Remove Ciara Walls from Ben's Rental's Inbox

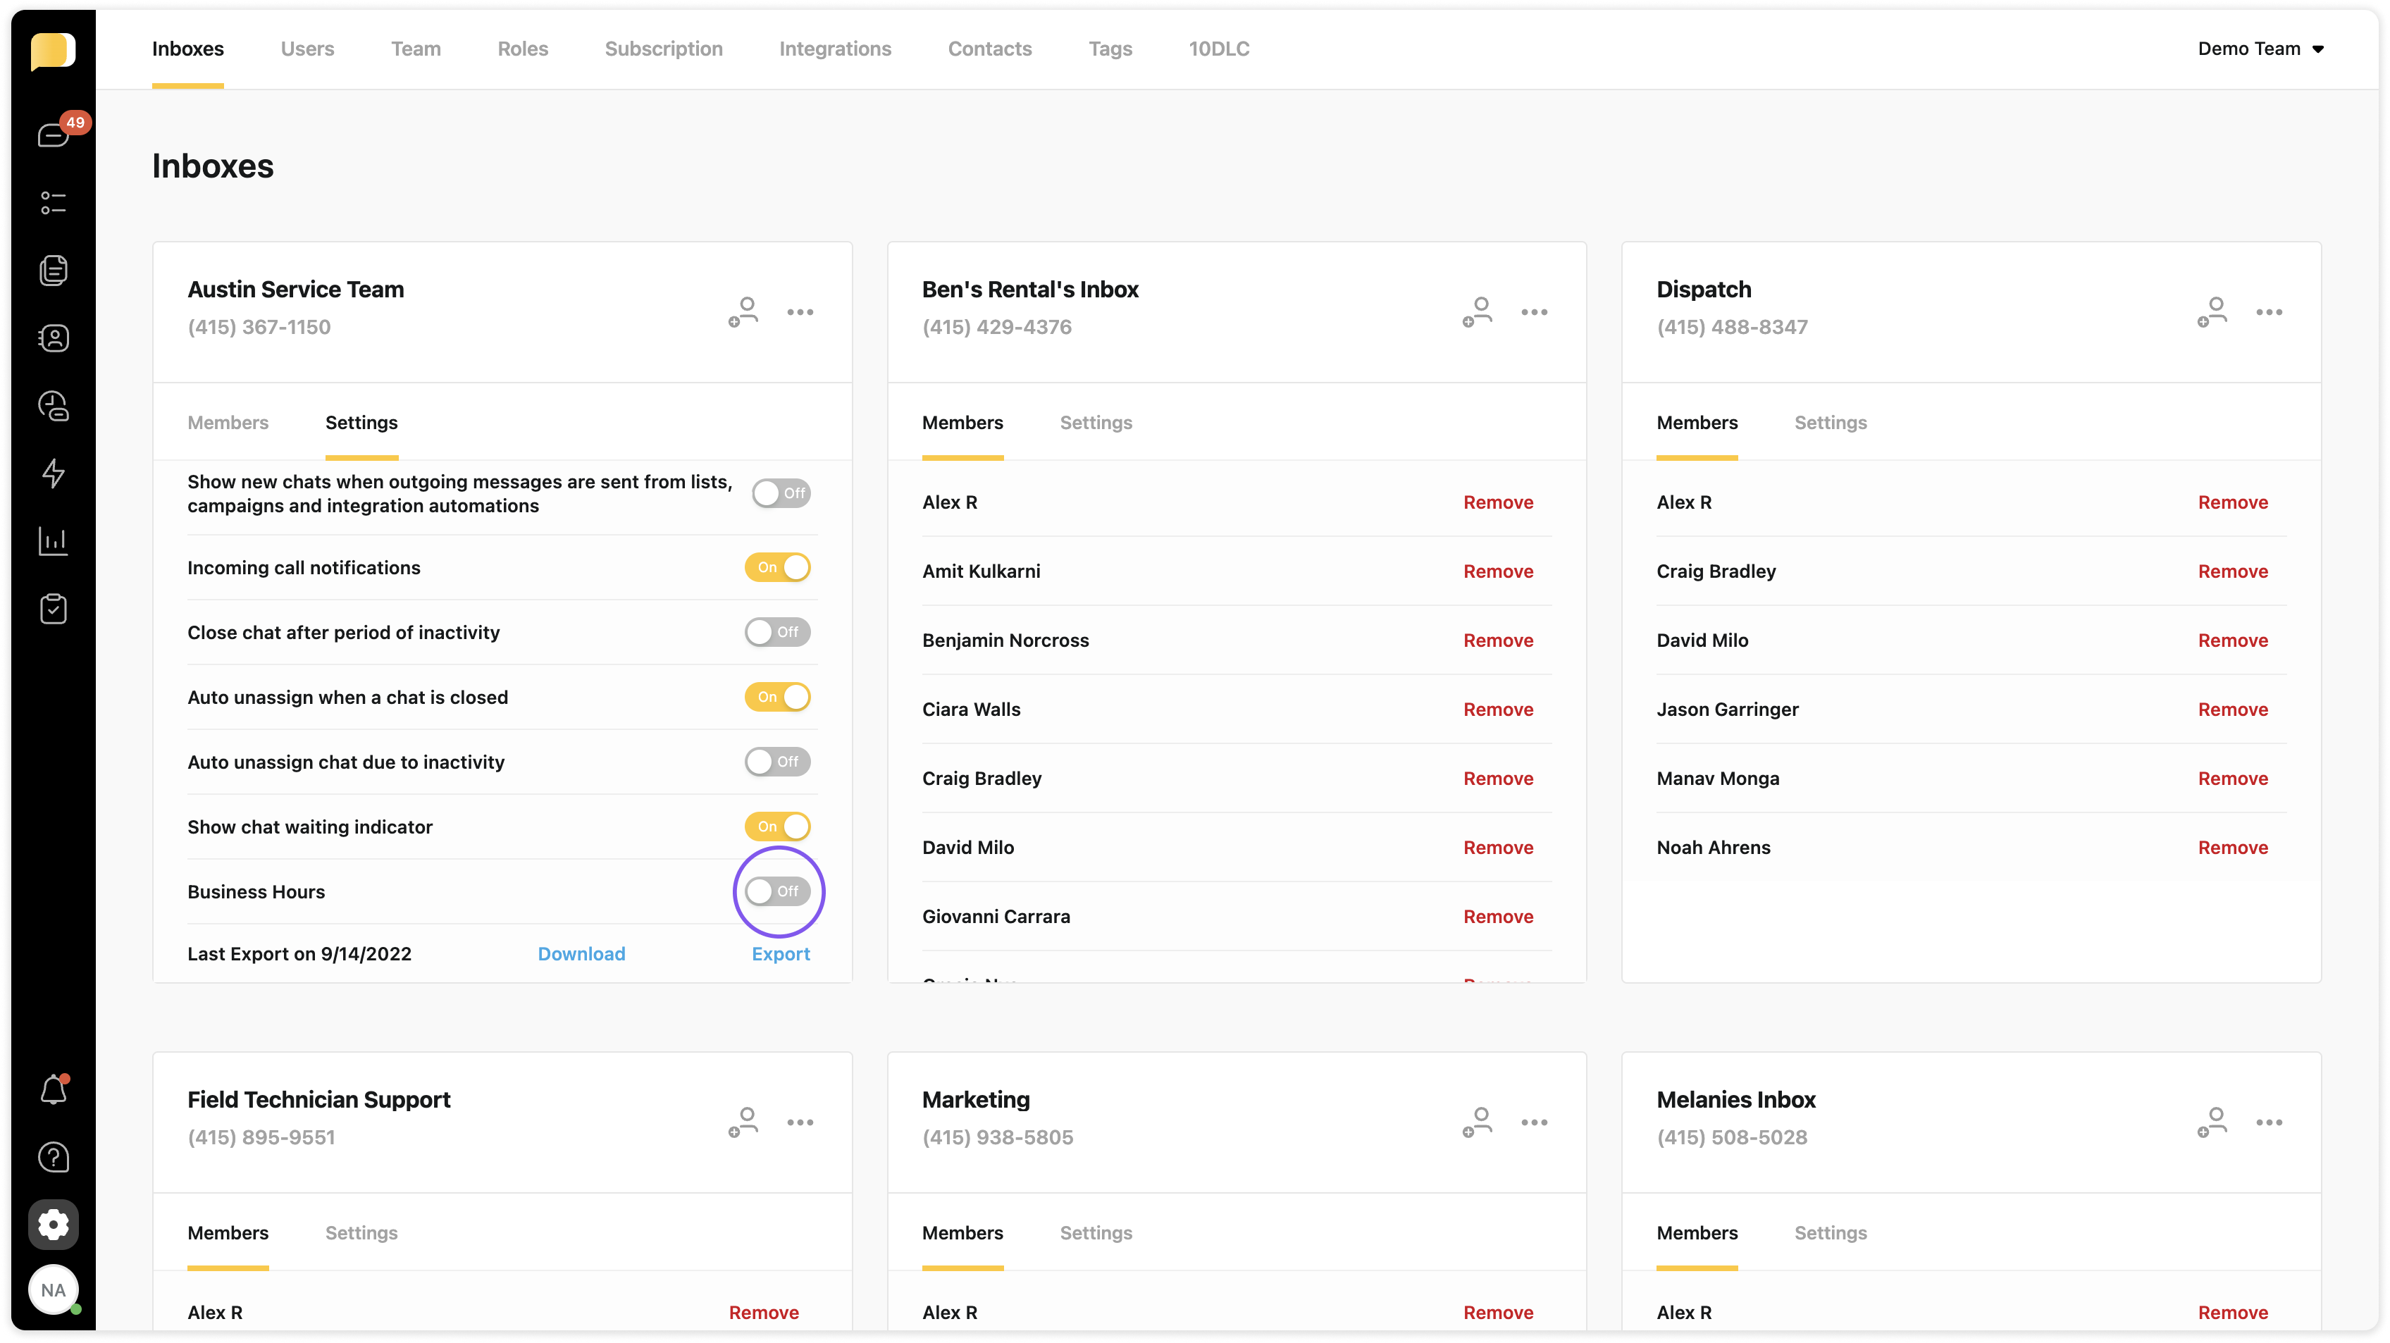tap(1497, 709)
